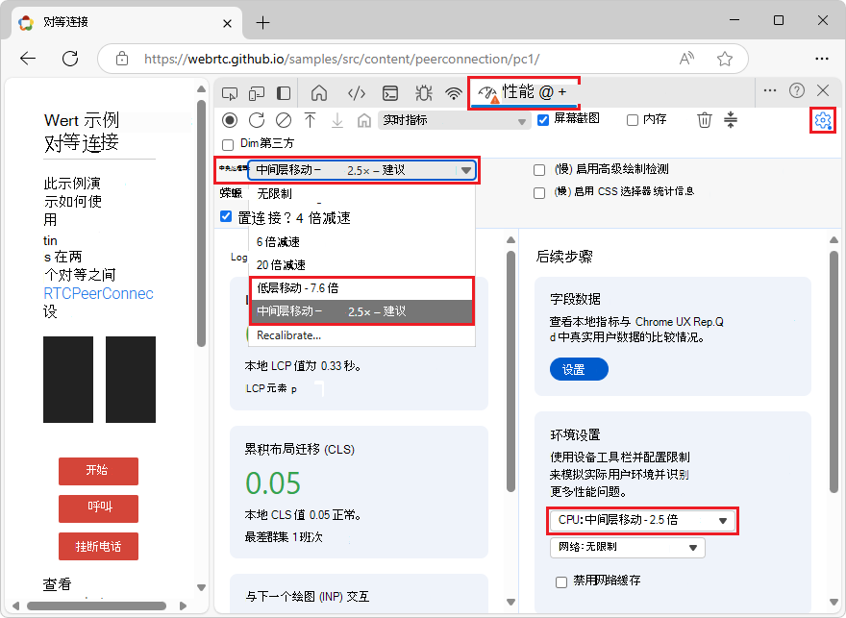Click the RTCPeerConnec link
Viewport: 846px width, 618px height.
(x=98, y=294)
